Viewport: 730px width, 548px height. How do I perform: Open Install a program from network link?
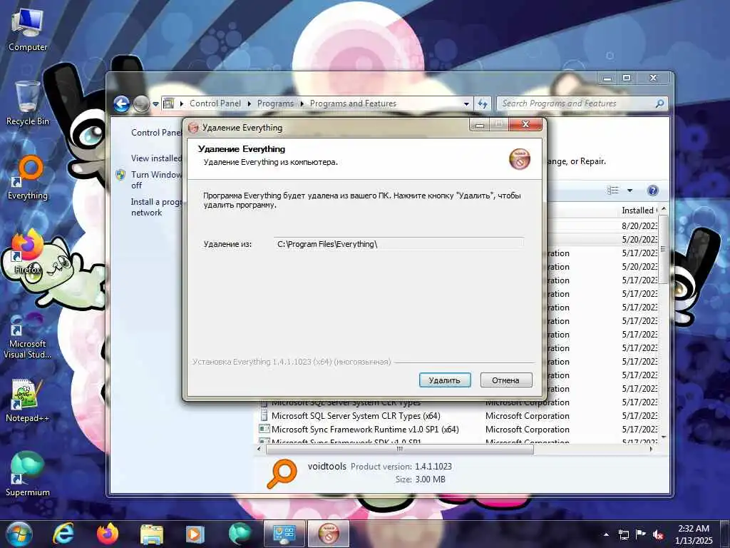point(156,207)
